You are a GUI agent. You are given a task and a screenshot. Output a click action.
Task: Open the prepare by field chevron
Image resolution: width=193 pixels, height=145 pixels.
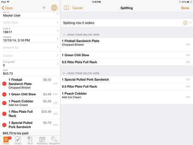point(58,47)
